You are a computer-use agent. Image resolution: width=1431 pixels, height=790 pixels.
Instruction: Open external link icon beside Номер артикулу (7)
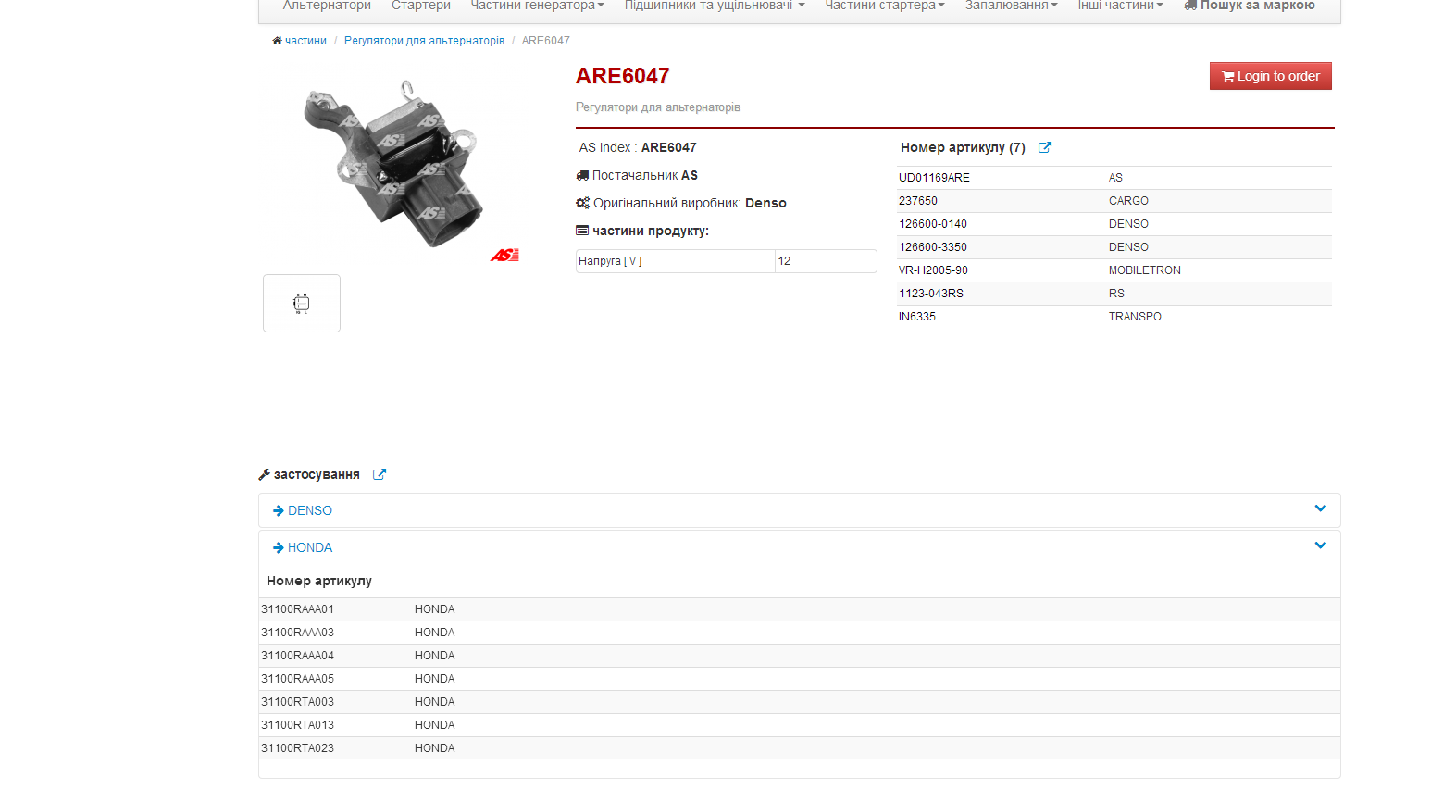(x=1045, y=147)
